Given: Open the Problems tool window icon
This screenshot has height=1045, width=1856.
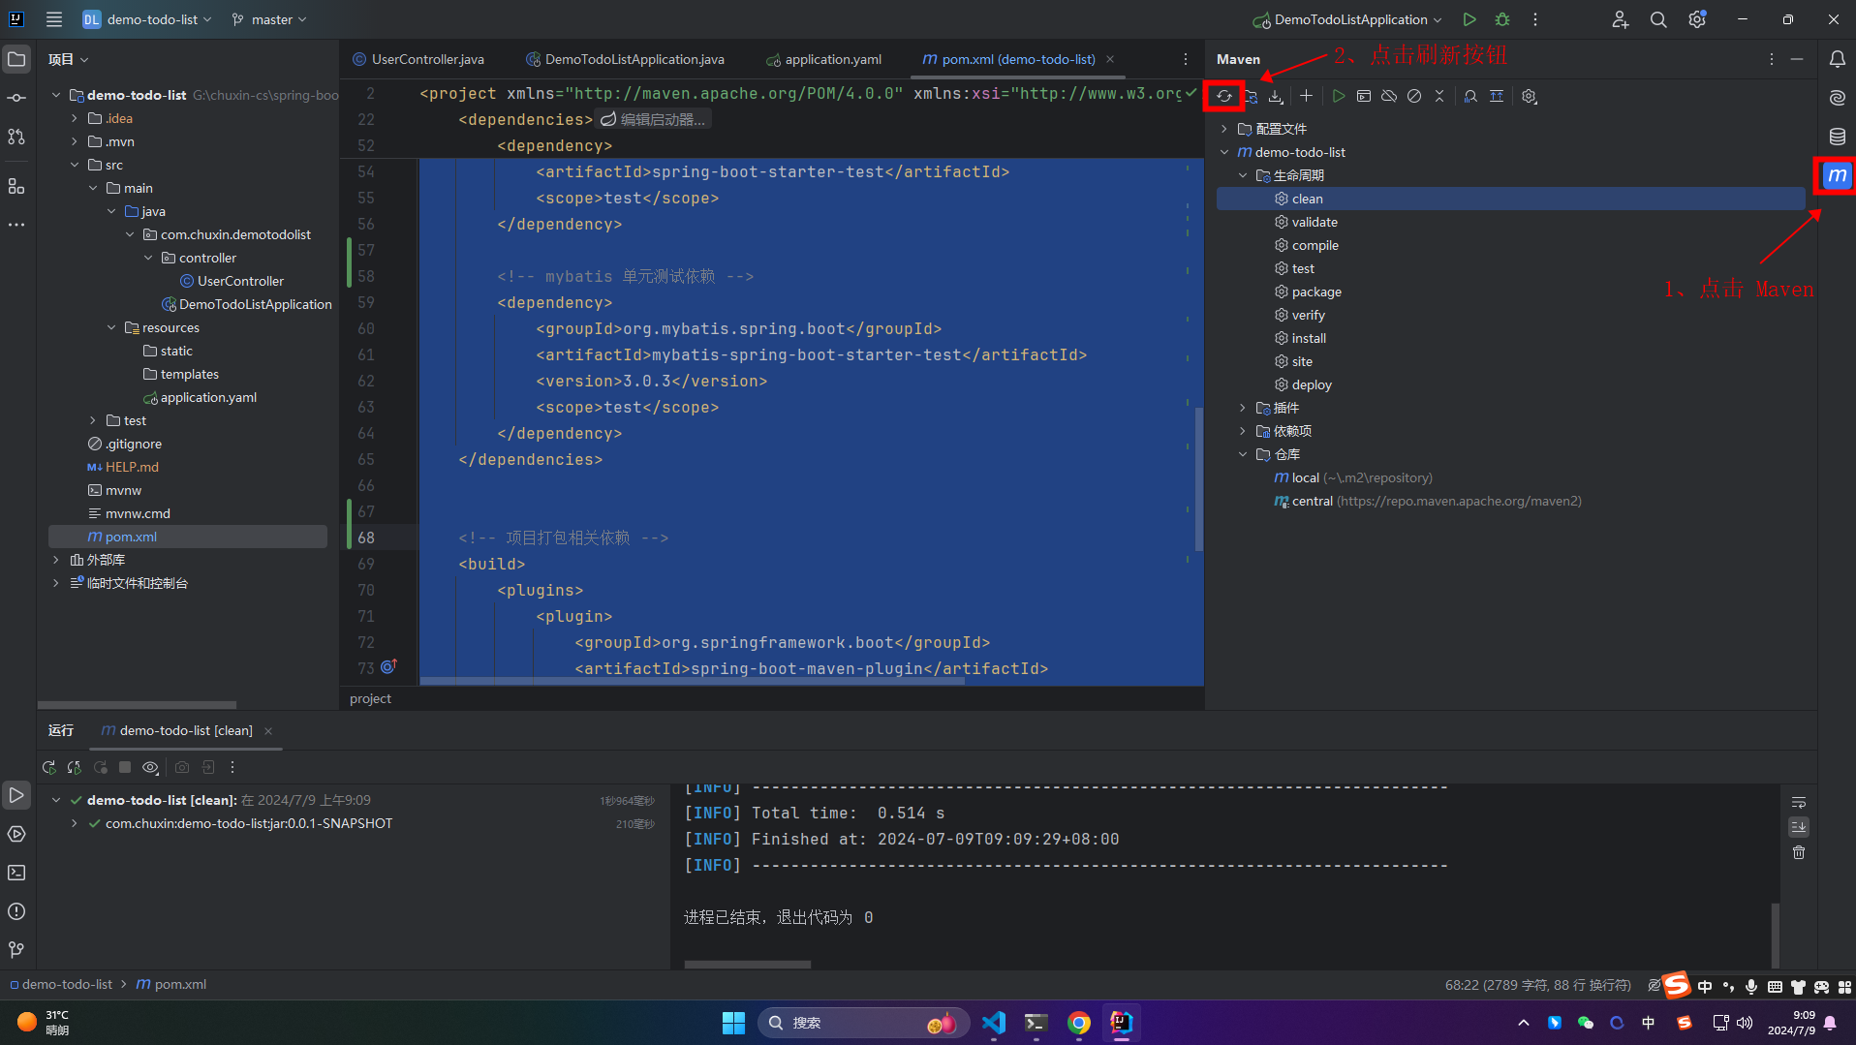Looking at the screenshot, I should tap(16, 911).
